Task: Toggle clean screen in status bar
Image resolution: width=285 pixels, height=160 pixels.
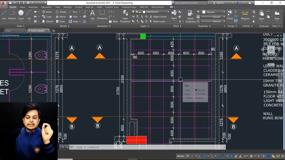Action: [278, 156]
